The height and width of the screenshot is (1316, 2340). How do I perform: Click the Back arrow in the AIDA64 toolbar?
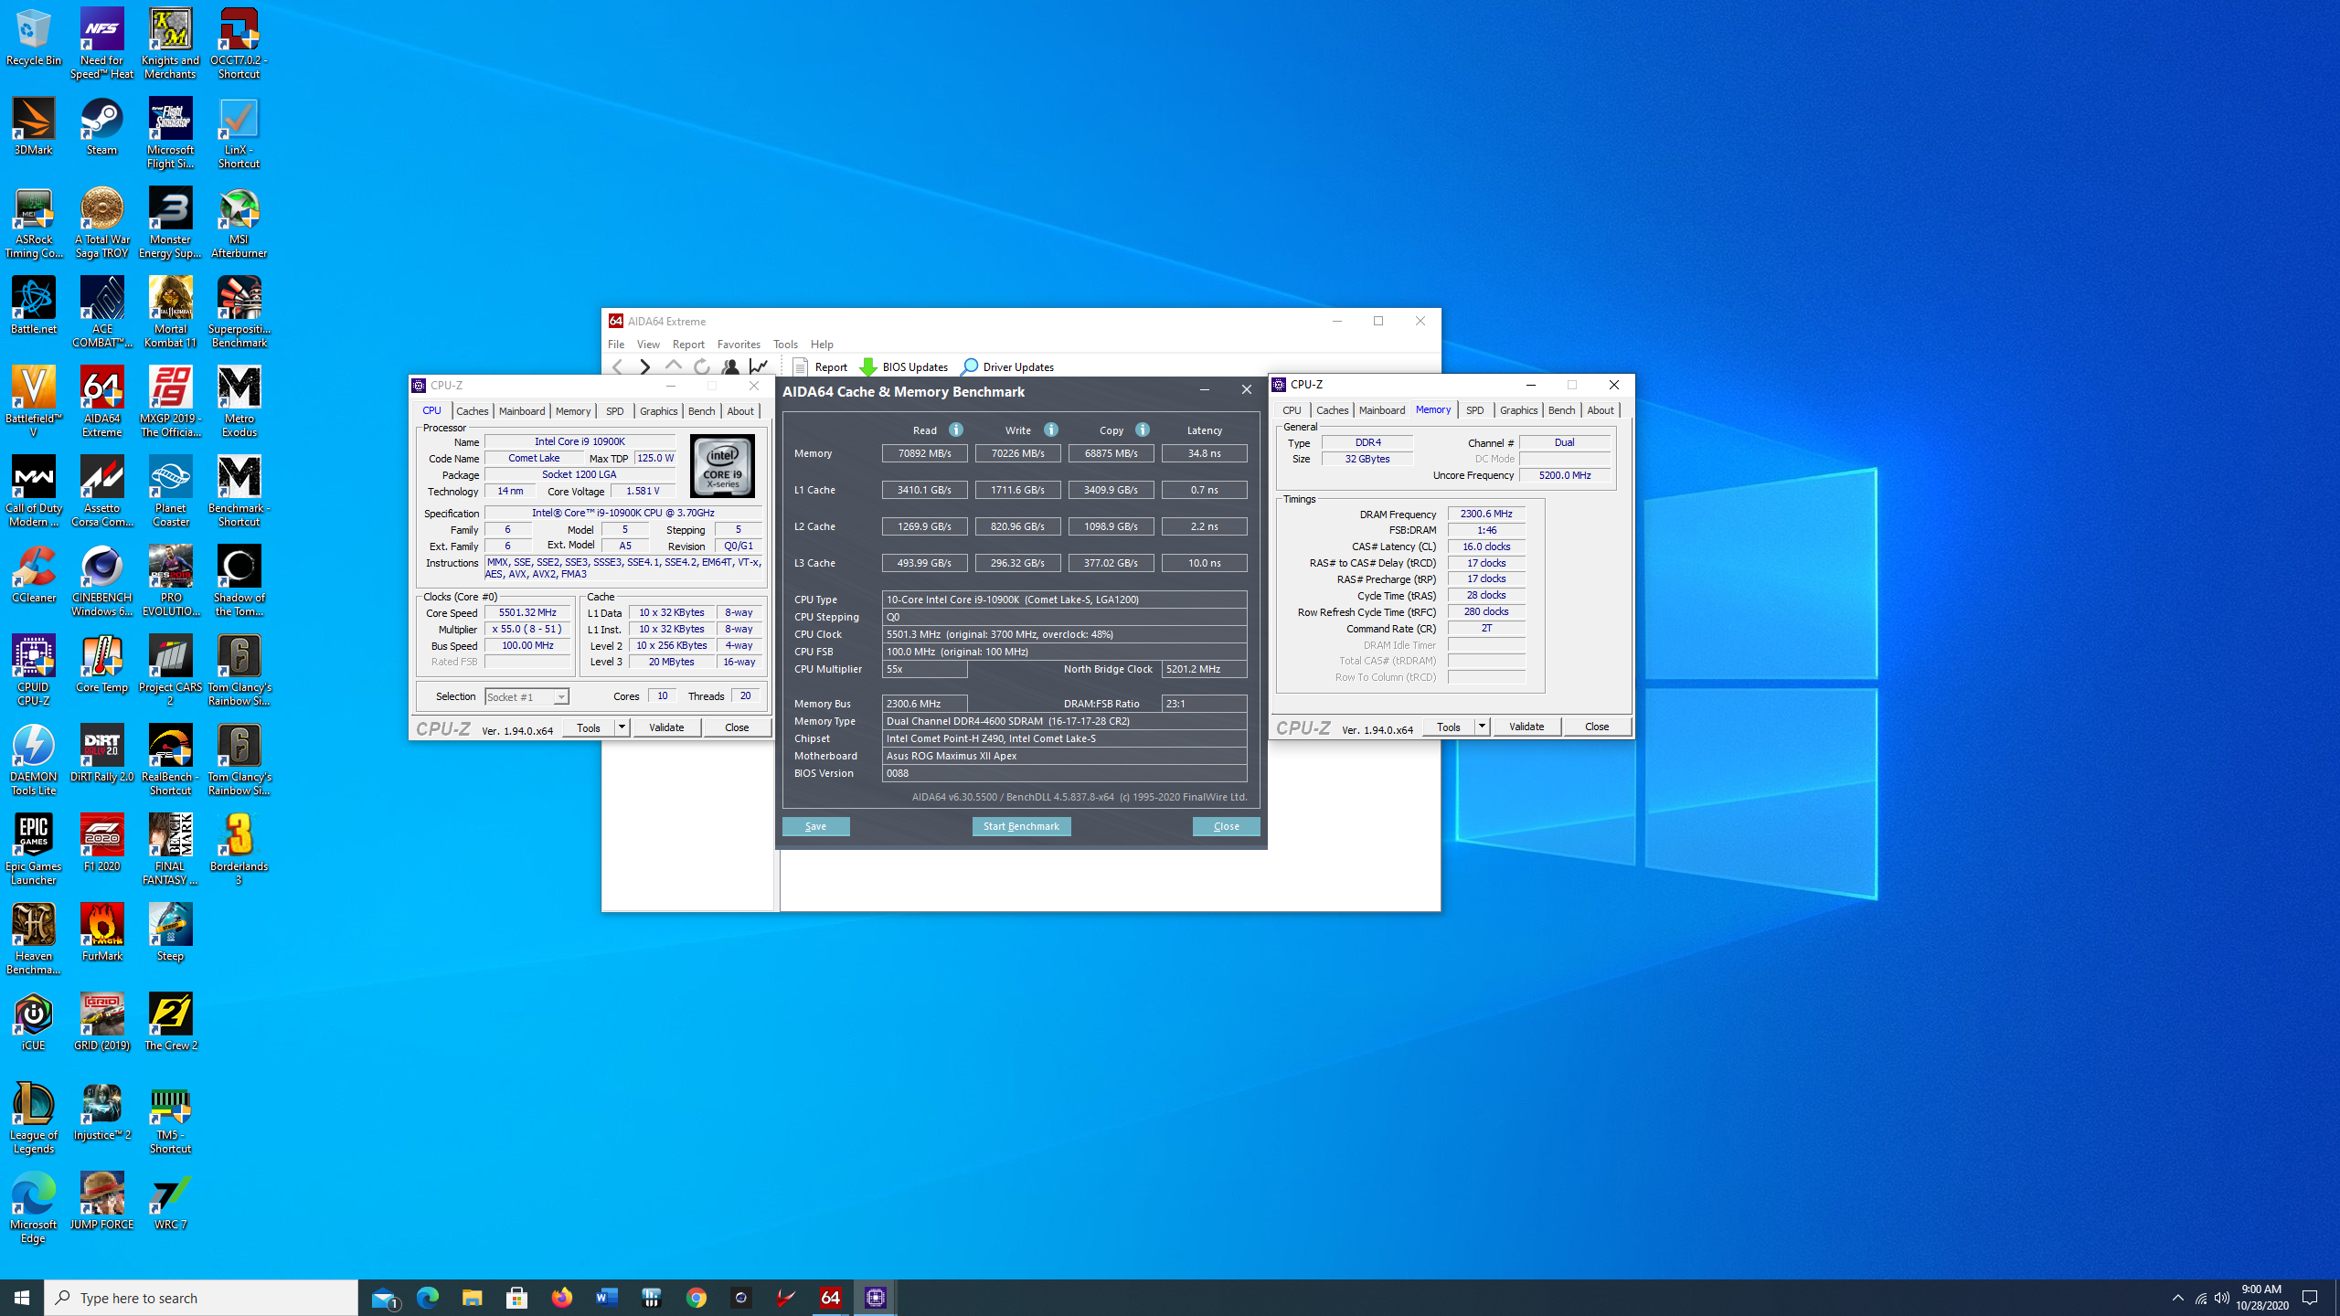[618, 366]
